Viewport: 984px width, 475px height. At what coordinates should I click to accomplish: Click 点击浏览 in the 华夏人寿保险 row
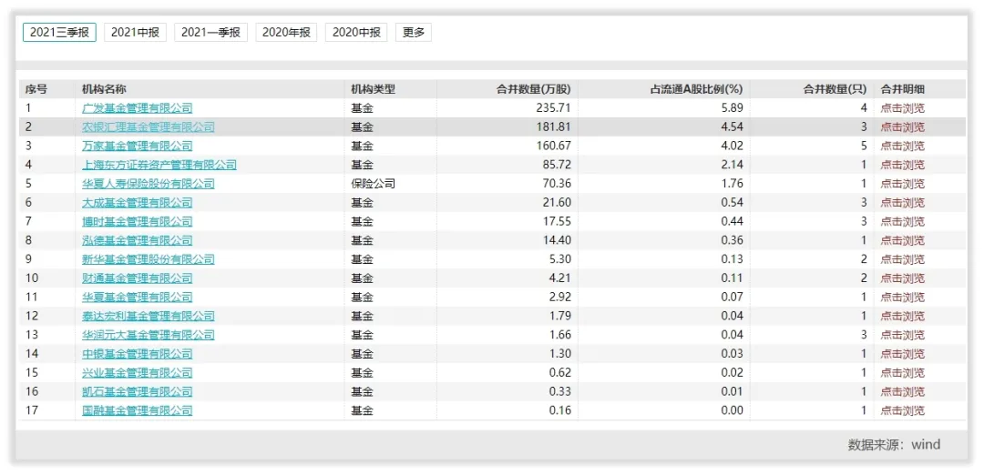coord(902,184)
